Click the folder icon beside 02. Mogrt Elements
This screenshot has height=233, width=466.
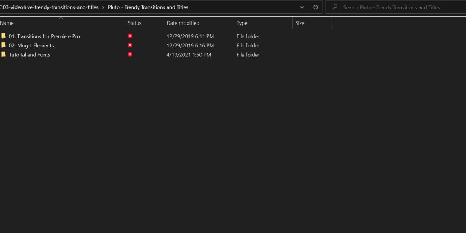click(x=3, y=45)
